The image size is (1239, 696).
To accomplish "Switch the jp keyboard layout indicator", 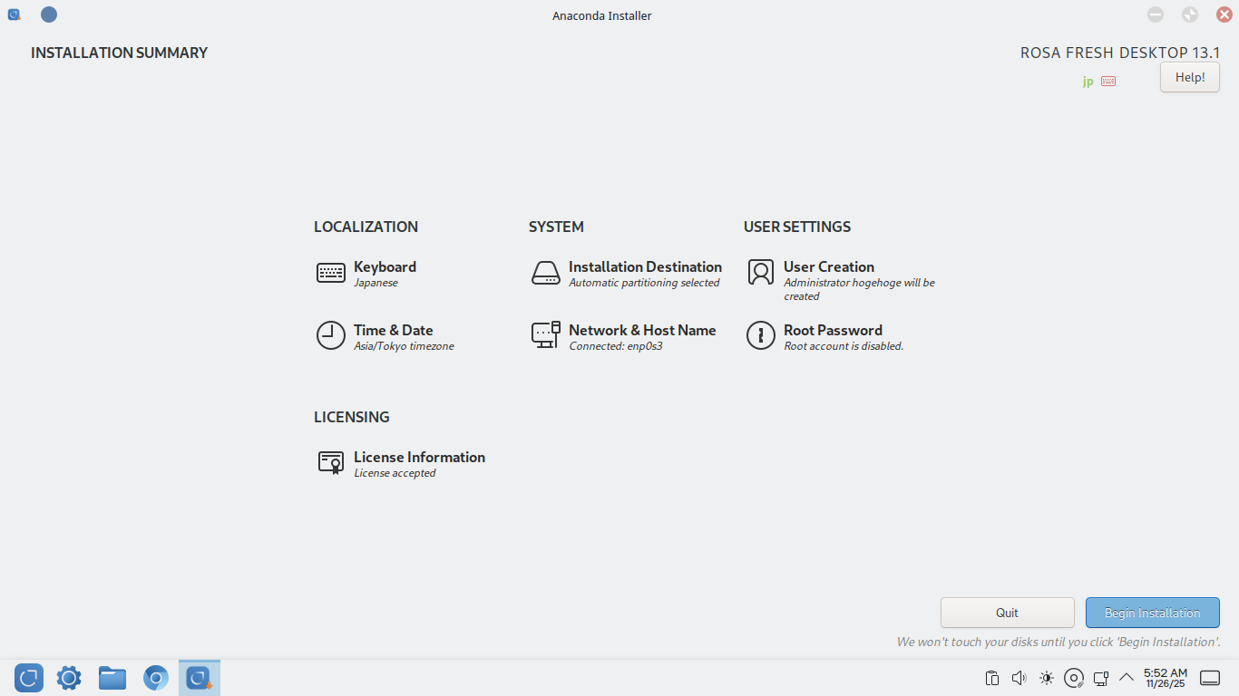I will point(1088,81).
